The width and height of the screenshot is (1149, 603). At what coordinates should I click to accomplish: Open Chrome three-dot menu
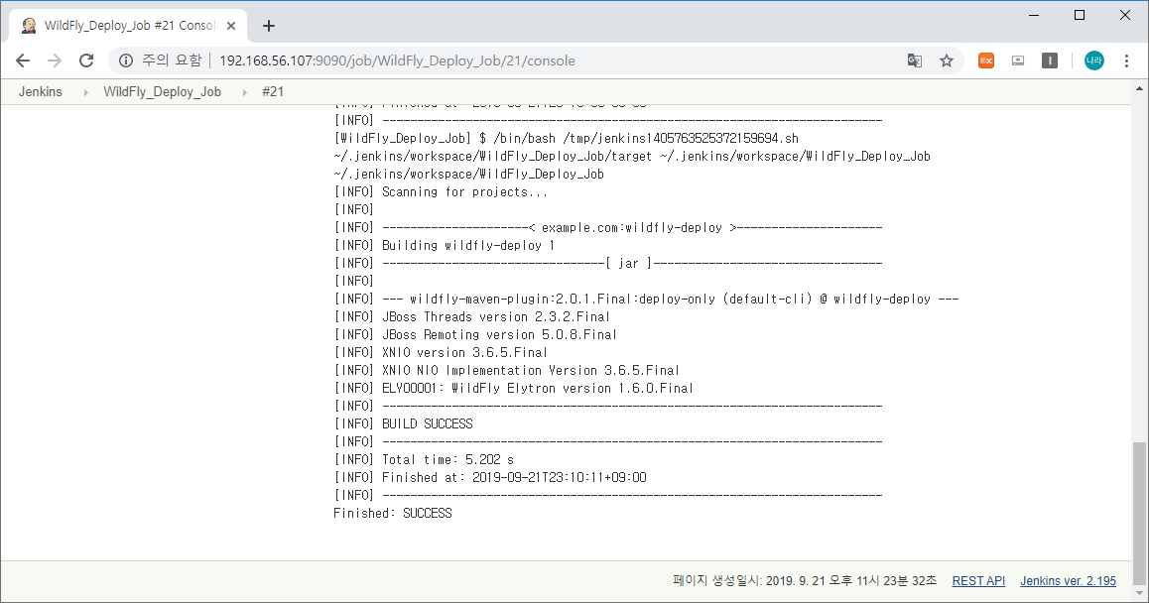1126,60
